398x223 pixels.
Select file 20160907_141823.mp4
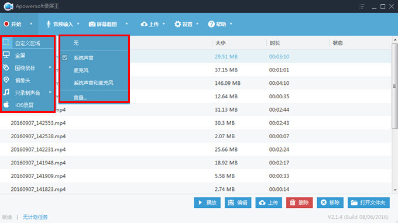tap(38, 189)
